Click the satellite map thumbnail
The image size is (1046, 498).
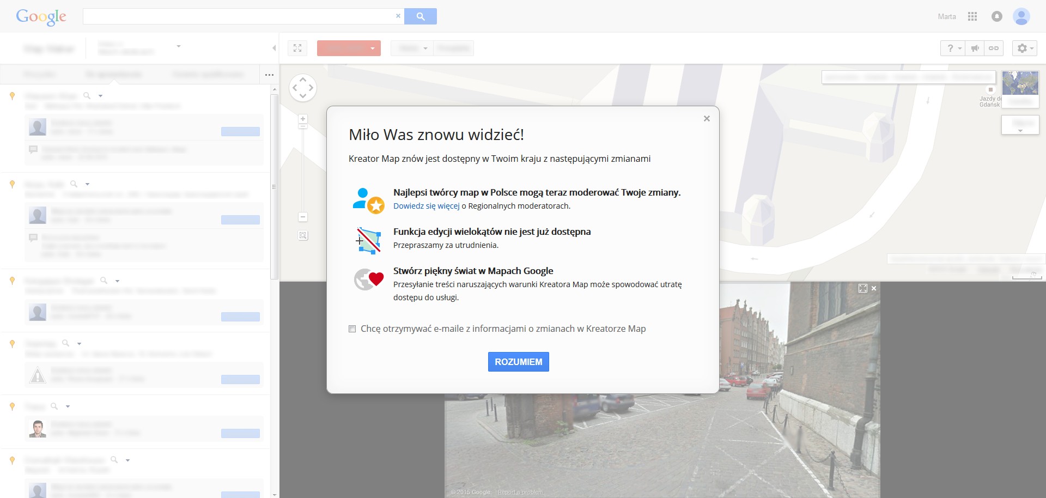pos(1020,83)
